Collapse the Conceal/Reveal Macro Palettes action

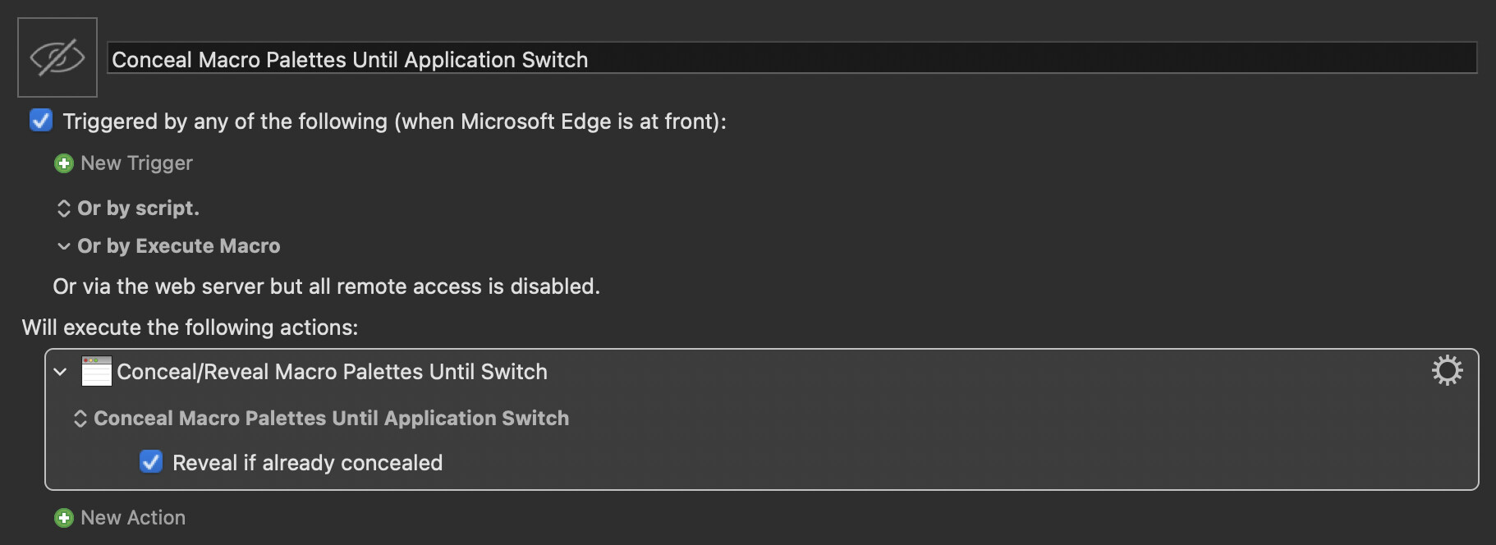60,372
